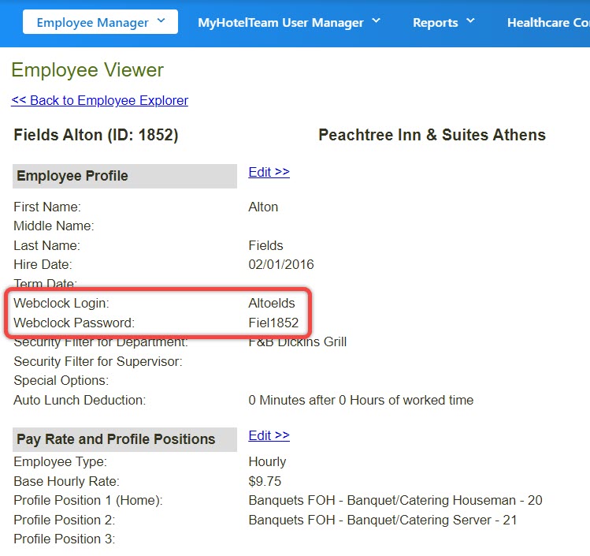Open the MyHotelTeam User Manager menu
This screenshot has width=590, height=556.
pos(280,22)
